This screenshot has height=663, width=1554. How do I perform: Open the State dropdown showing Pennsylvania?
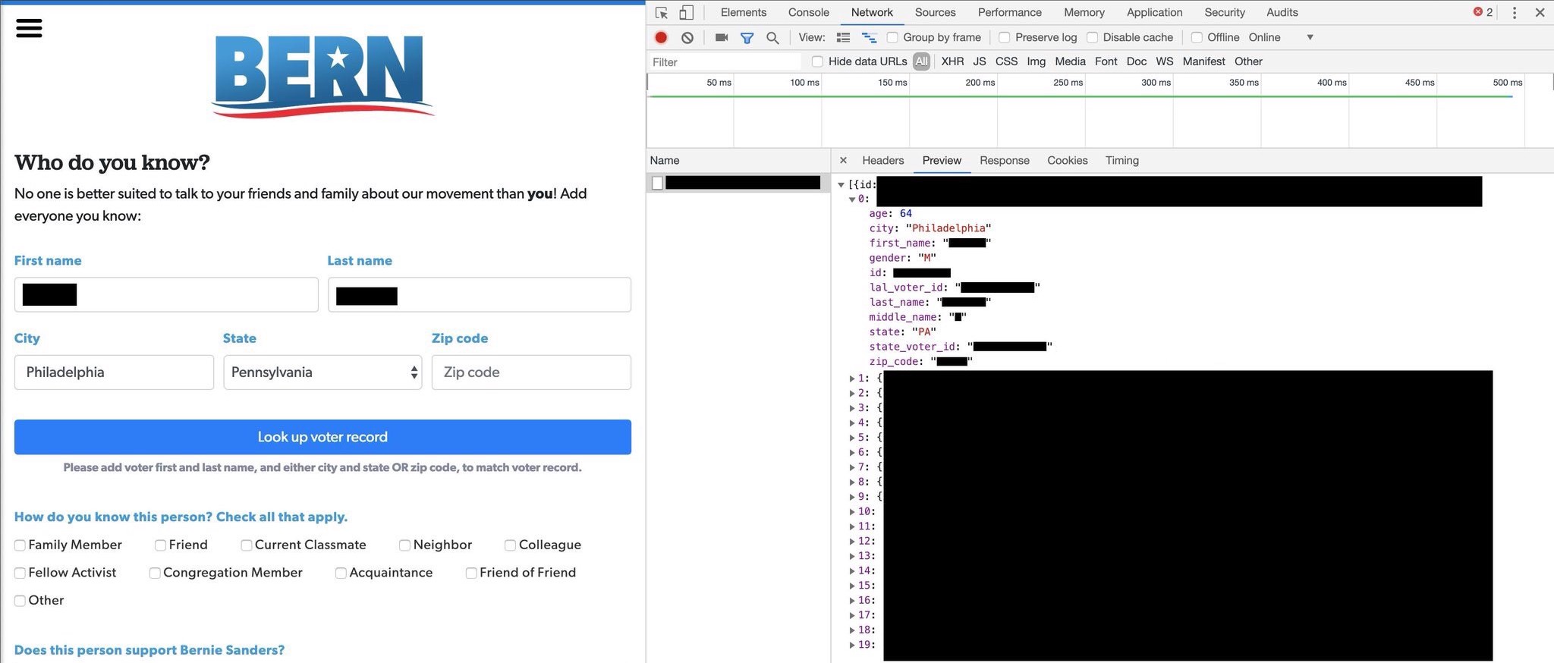coord(322,372)
